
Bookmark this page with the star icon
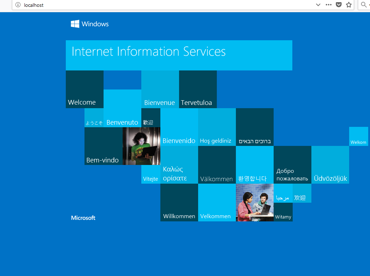tap(349, 5)
